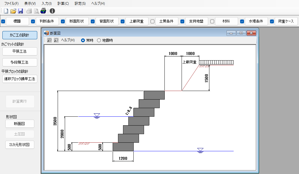The width and height of the screenshot is (299, 174).
Task: Open the 標題 input button
Action: [17, 21]
